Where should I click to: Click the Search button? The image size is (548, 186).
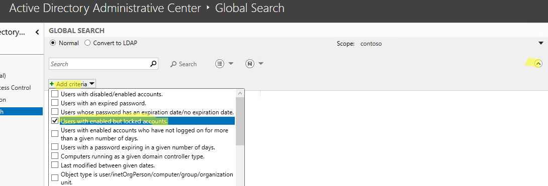[x=184, y=64]
